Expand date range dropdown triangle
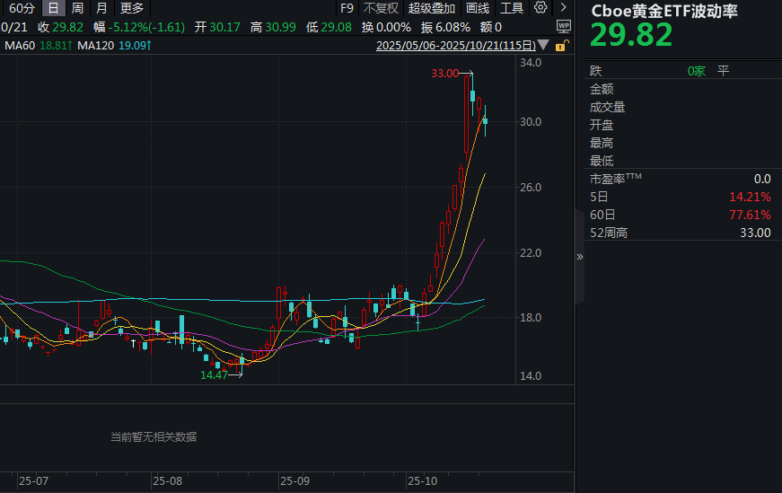The height and width of the screenshot is (493, 782). point(544,46)
